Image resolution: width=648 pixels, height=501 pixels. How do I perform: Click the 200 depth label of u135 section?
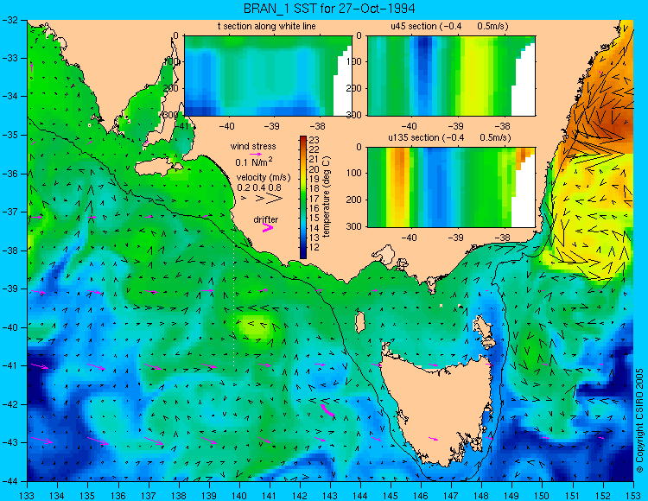(353, 200)
